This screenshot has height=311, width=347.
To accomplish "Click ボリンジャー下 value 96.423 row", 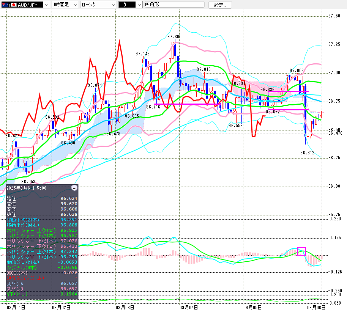I will click(42, 246).
